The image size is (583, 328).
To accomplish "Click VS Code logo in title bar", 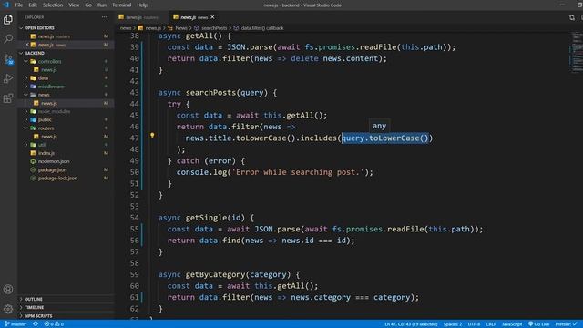I will [x=6, y=5].
